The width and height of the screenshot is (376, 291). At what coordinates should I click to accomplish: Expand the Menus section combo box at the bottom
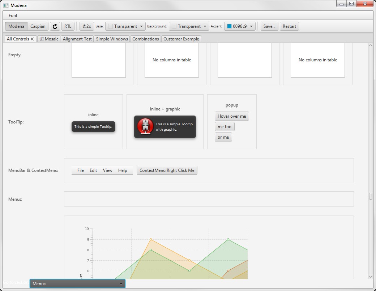77,284
